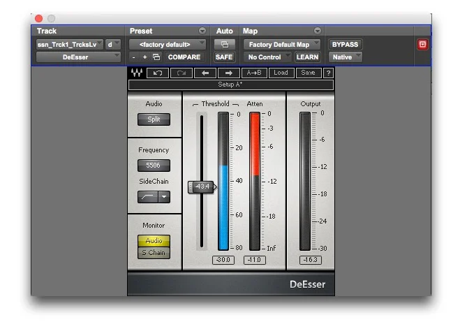Toggle the COMPARE button
The image size is (467, 336).
pos(184,57)
